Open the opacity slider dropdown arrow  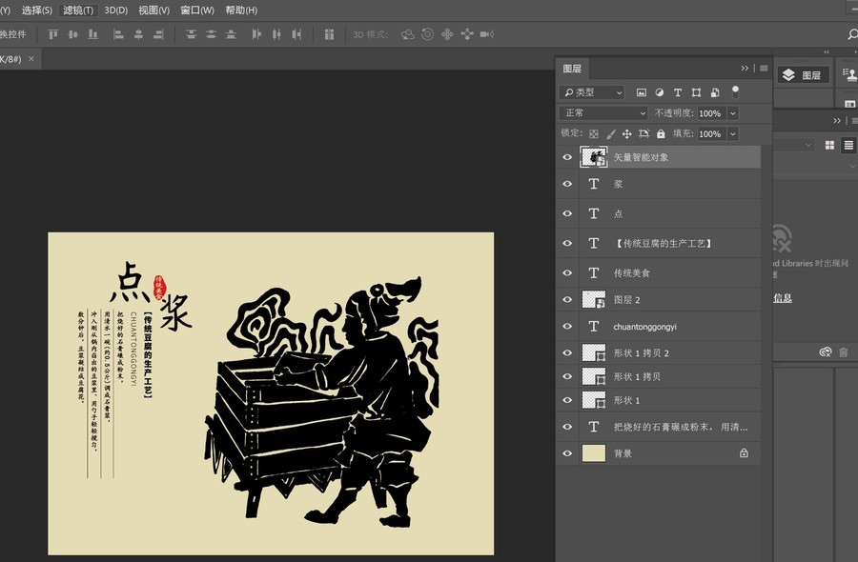coord(733,113)
